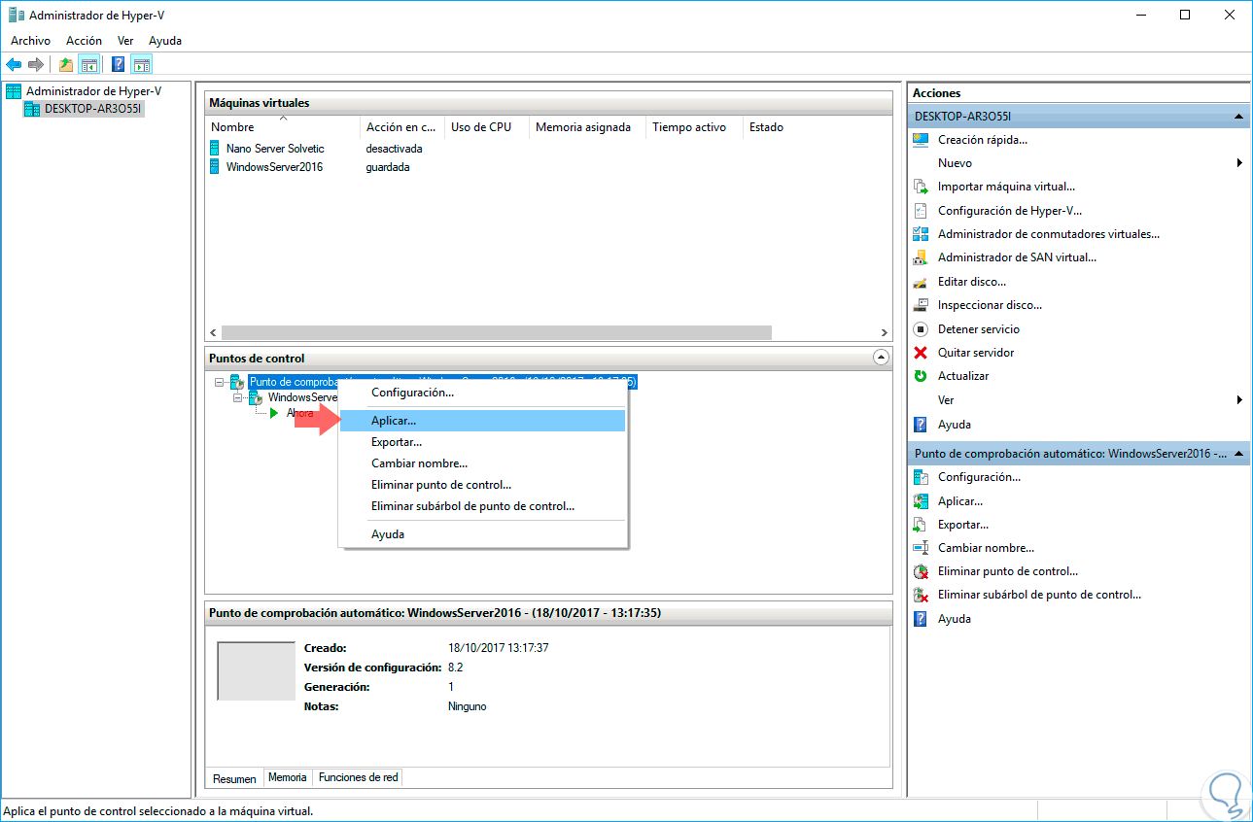Click the "guardada" cell for WindowsServer2016
1253x822 pixels.
point(388,167)
